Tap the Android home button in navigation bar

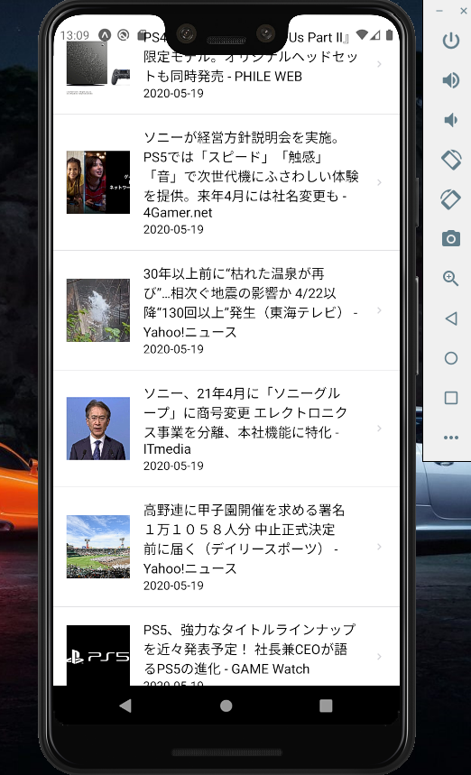click(x=226, y=706)
